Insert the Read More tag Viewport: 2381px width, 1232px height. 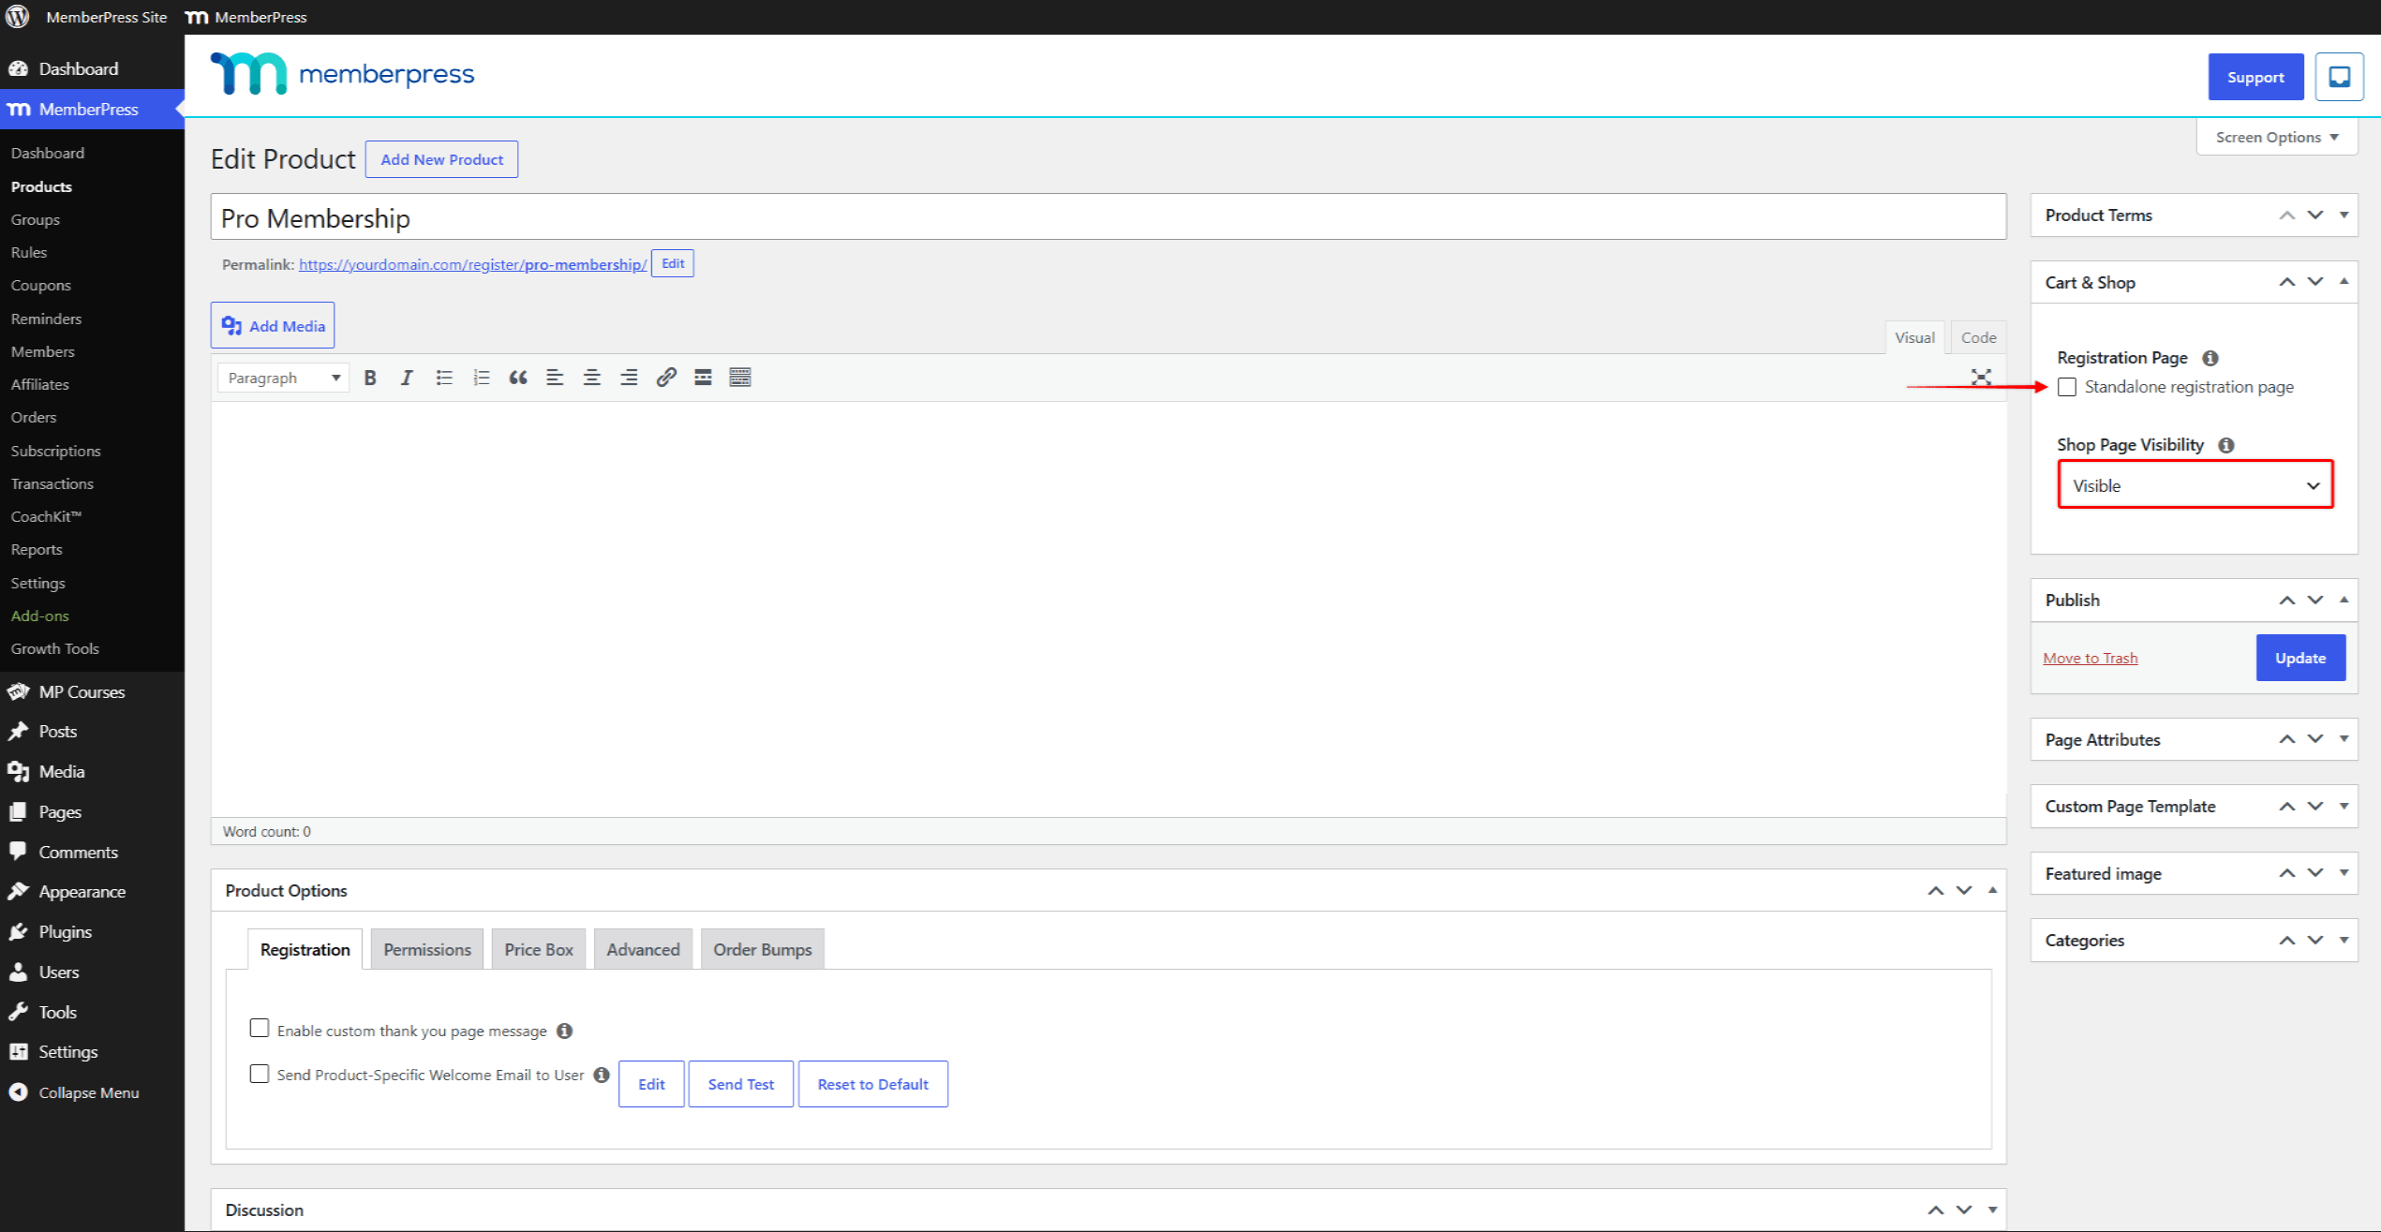coord(703,378)
